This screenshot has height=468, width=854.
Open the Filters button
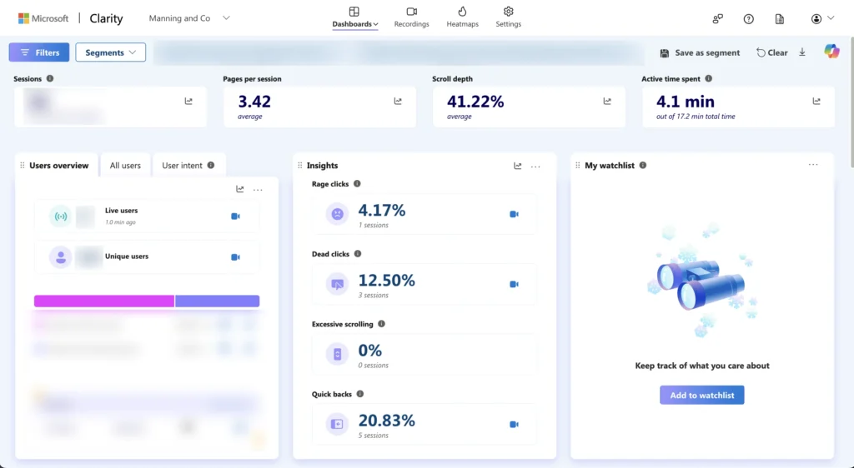pyautogui.click(x=39, y=52)
